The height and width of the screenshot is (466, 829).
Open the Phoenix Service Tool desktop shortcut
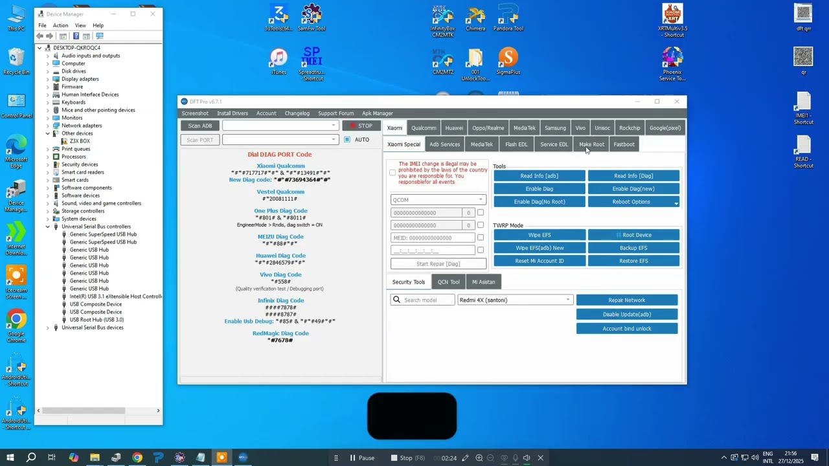[x=672, y=65]
